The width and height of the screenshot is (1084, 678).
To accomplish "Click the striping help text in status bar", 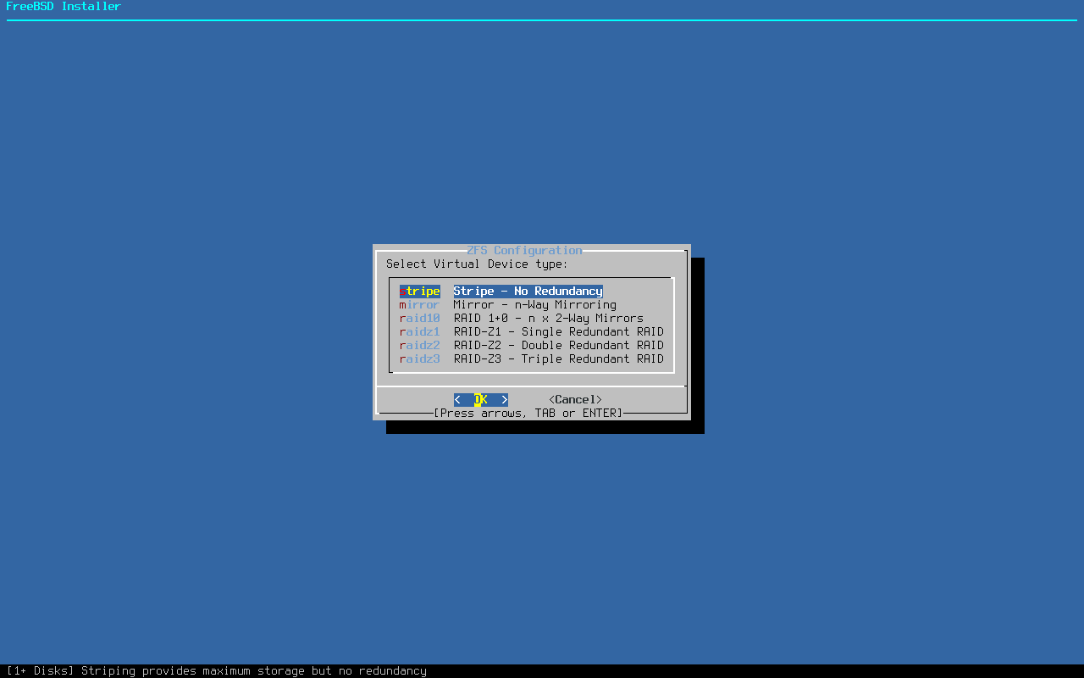I will point(217,670).
